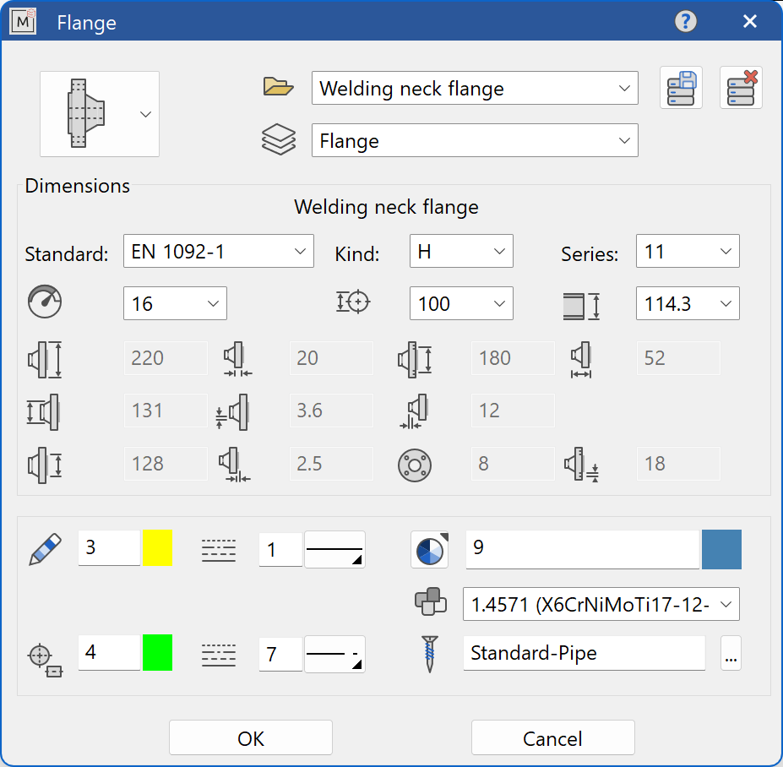Viewport: 783px width, 767px height.
Task: Click save template database icon
Action: [681, 87]
